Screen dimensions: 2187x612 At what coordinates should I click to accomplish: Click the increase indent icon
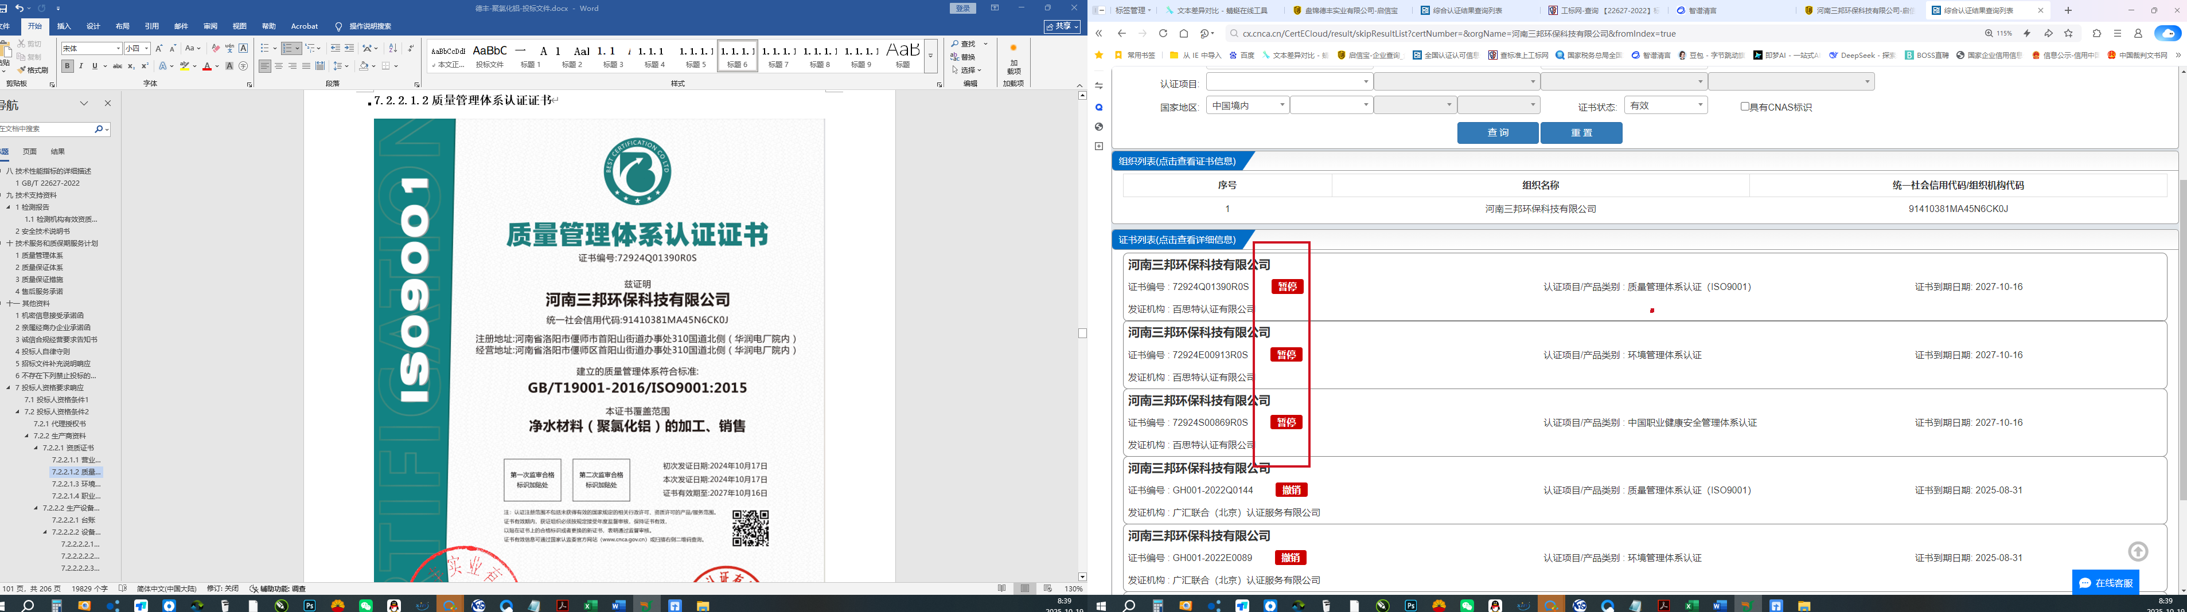tap(349, 48)
